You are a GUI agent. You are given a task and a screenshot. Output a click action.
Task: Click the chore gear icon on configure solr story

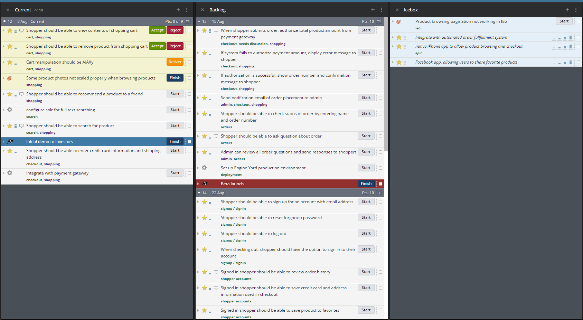10,110
